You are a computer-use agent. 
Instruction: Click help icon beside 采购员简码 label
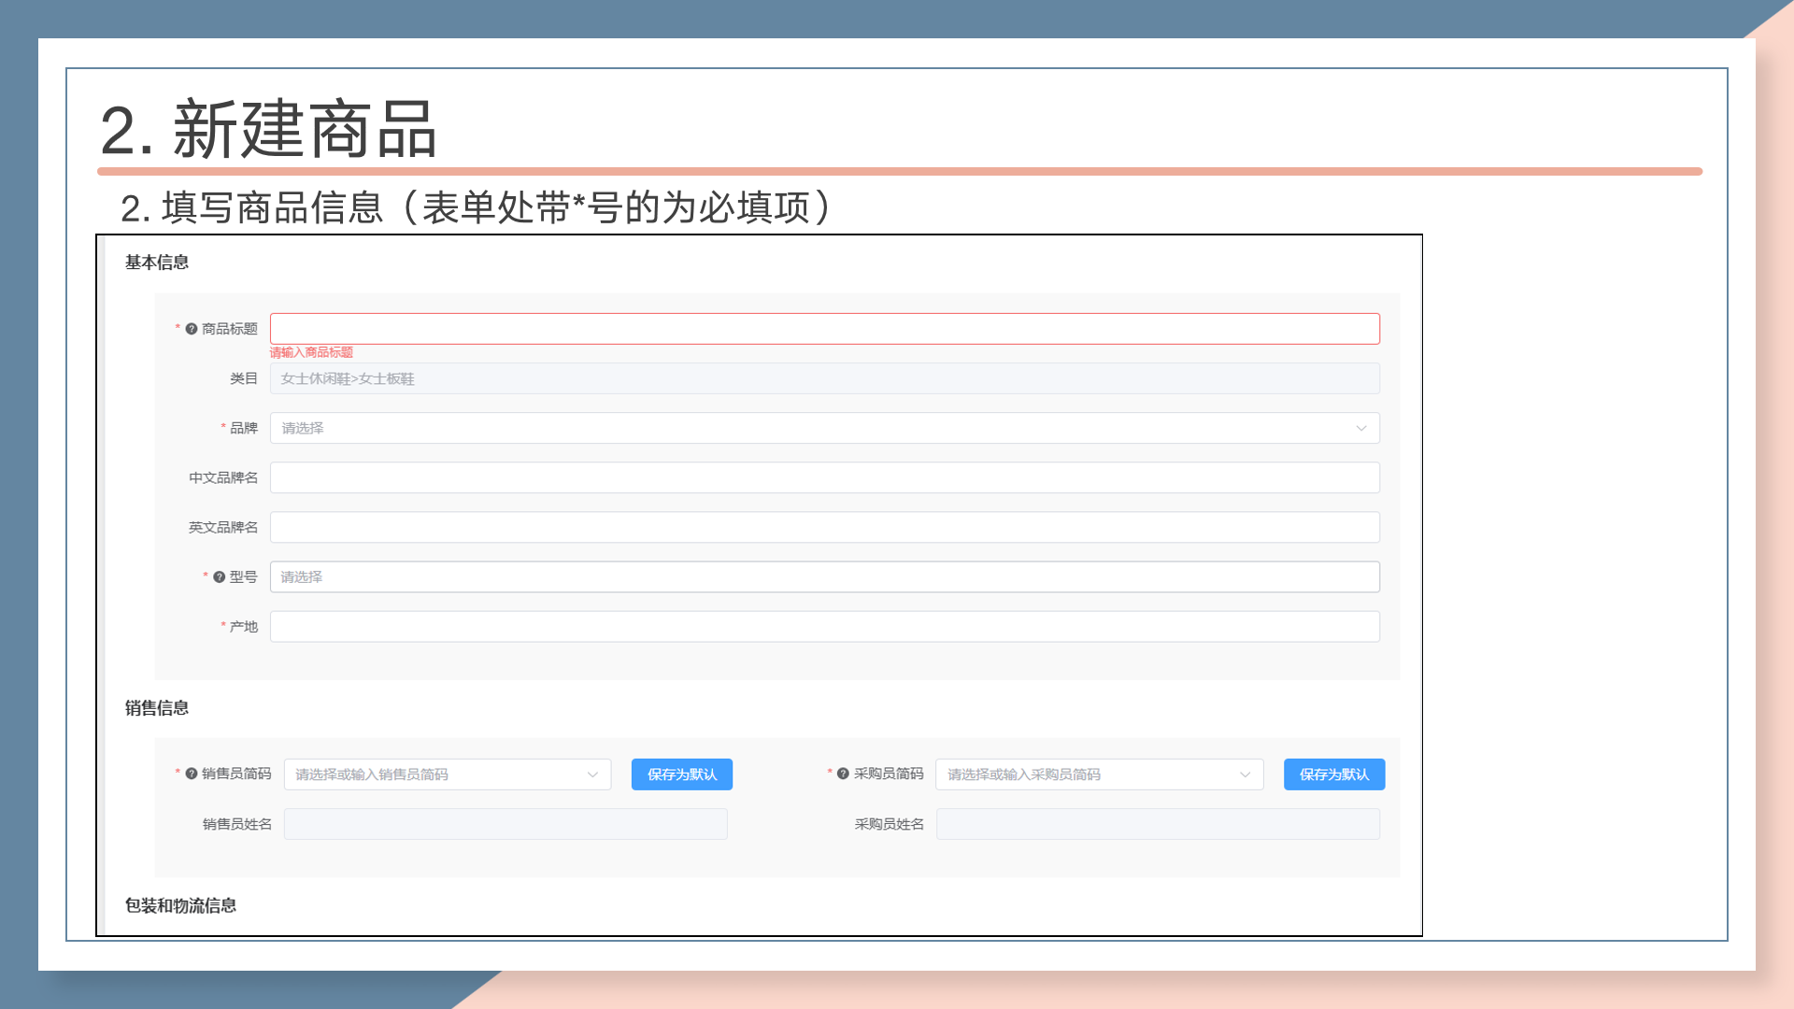click(843, 774)
